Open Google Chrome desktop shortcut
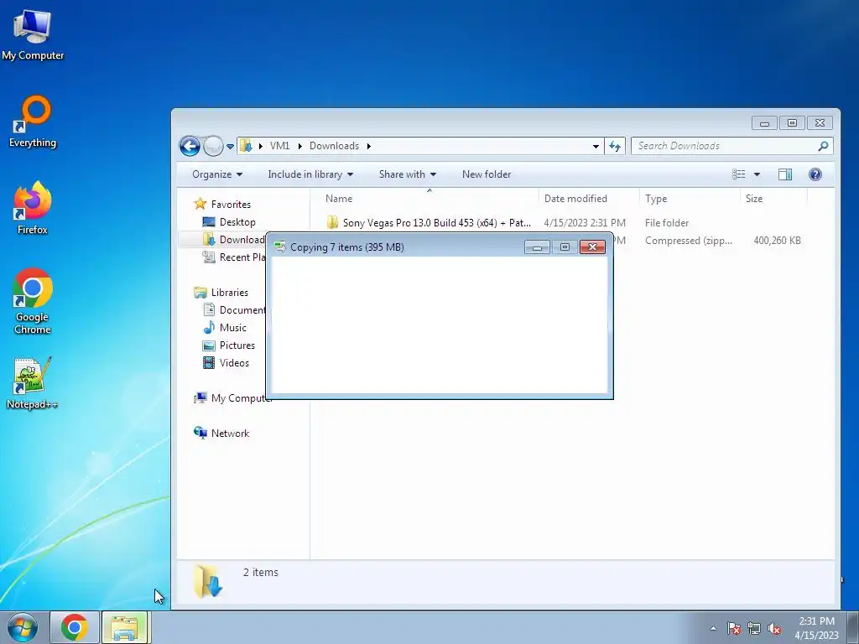Image resolution: width=859 pixels, height=644 pixels. 33,301
